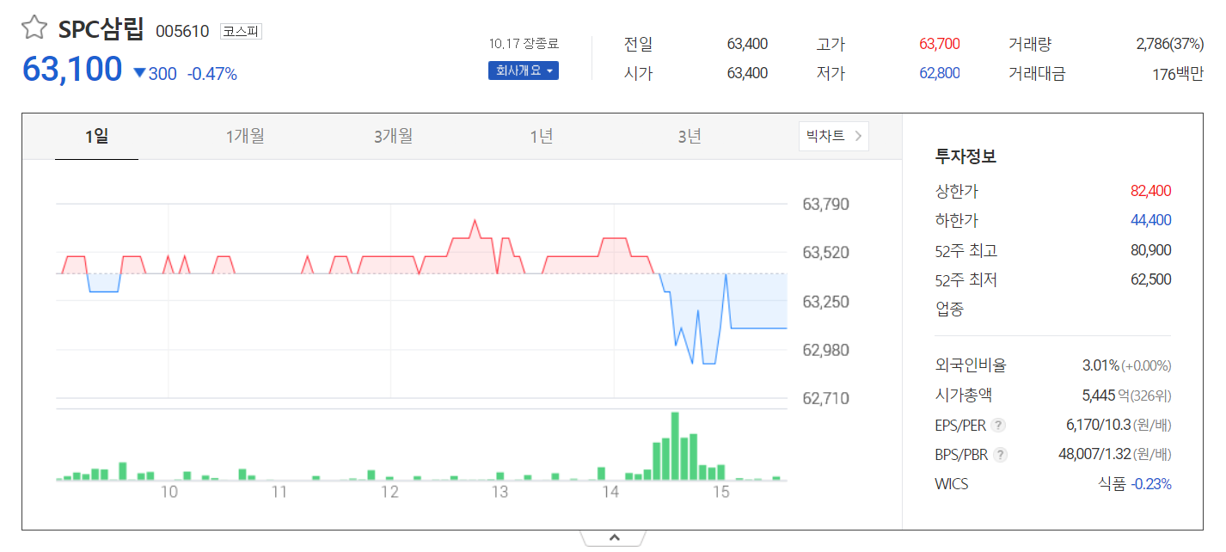Open the WICS 식품 sector link
This screenshot has width=1226, height=552.
tap(1112, 484)
